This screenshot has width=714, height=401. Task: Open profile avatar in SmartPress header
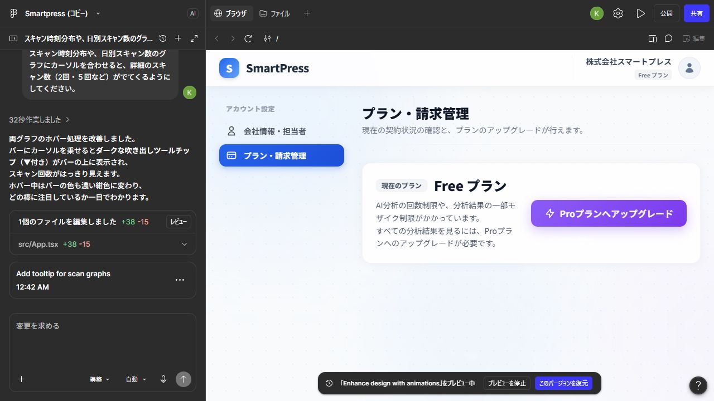689,68
